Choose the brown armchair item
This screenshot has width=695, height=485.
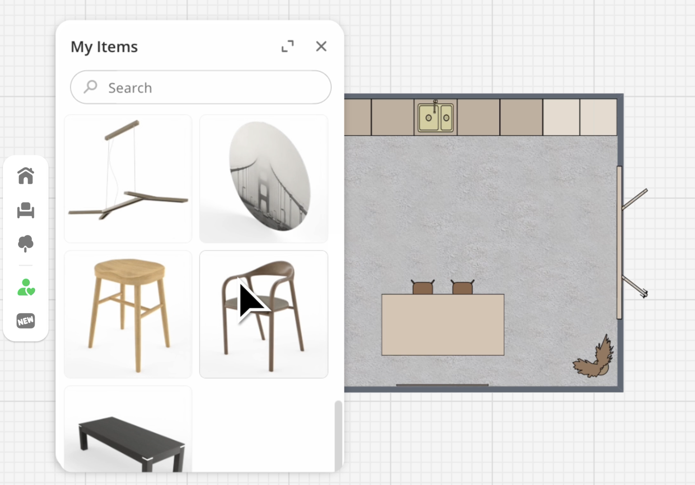point(264,315)
